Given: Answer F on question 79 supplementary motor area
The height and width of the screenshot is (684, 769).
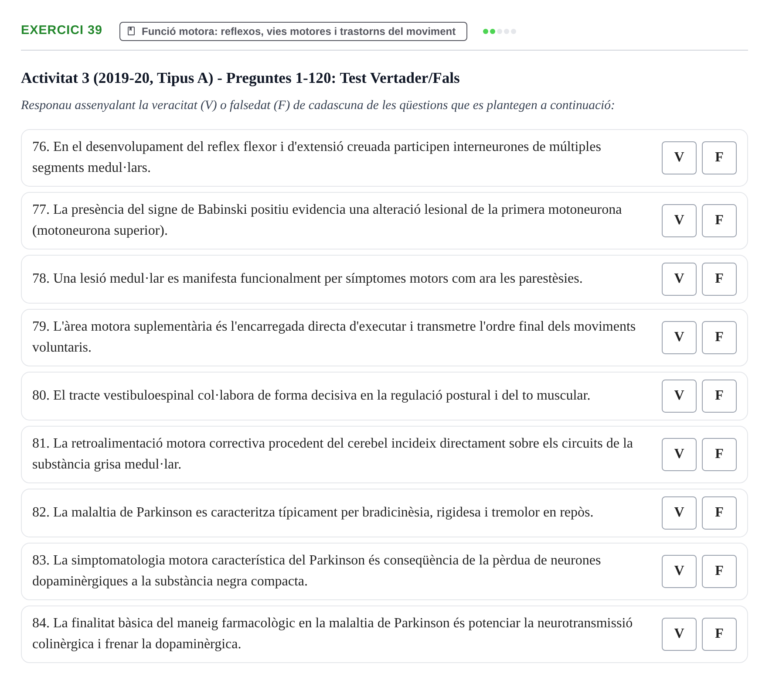Looking at the screenshot, I should pos(719,338).
